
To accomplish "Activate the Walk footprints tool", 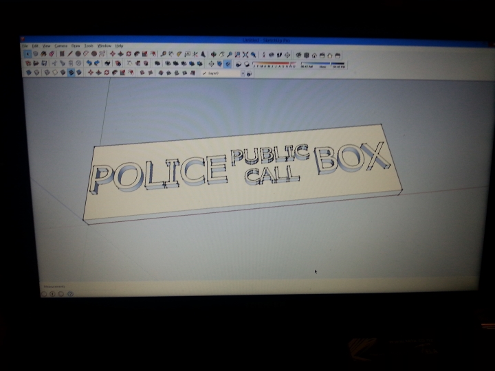I will pos(279,55).
